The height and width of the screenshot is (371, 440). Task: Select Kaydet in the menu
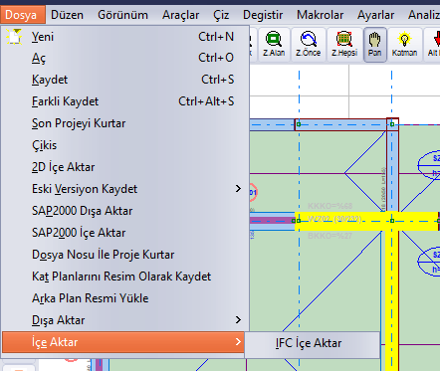click(125, 80)
